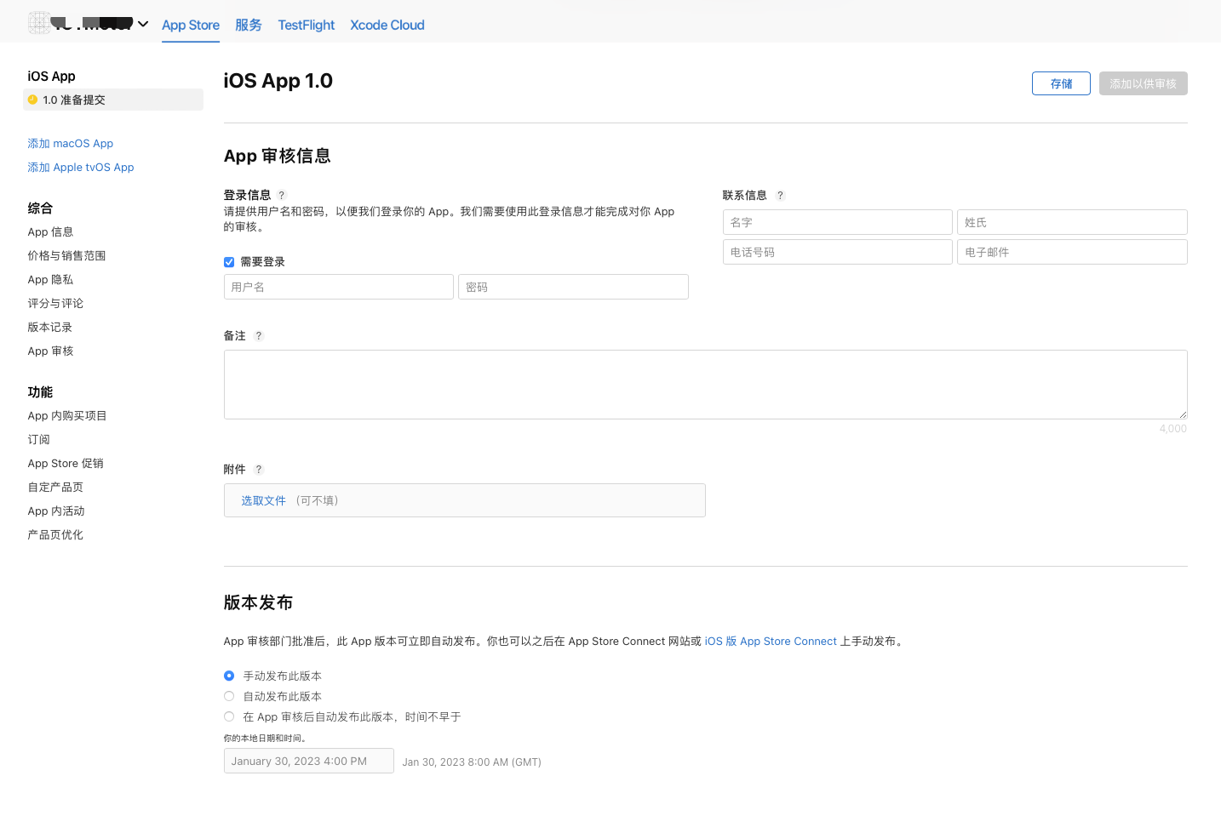The width and height of the screenshot is (1221, 816).
Task: Focus the 密码 input field
Action: [573, 287]
